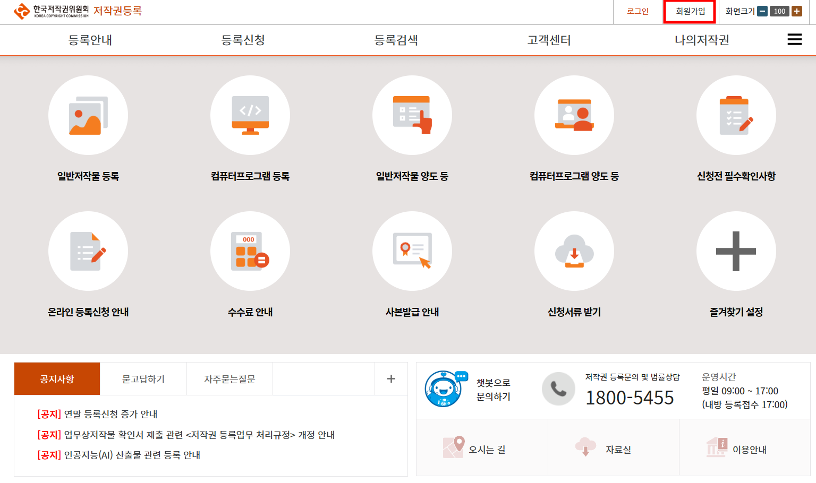This screenshot has width=816, height=483.
Task: Open the 신청전 필수확인사항 checklist icon
Action: click(736, 115)
